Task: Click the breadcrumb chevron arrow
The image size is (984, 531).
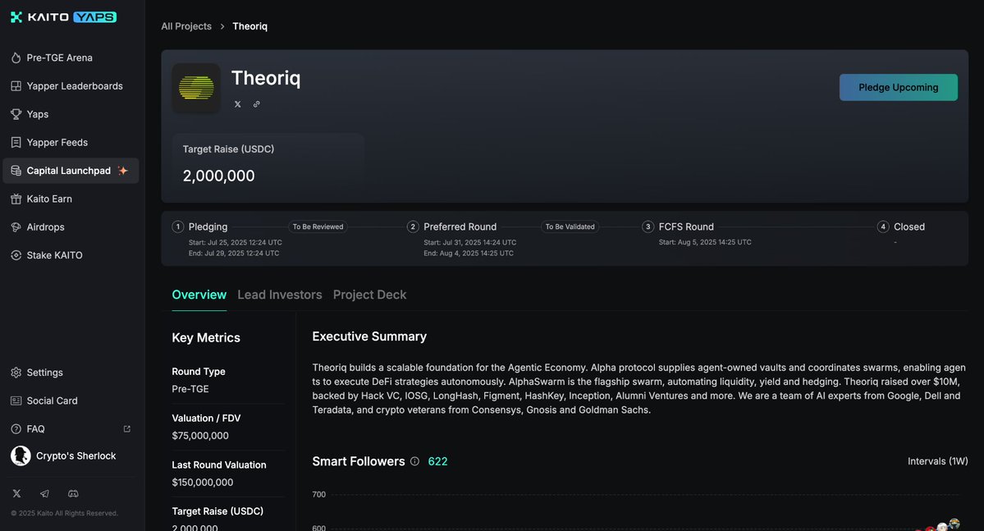Action: 222,26
